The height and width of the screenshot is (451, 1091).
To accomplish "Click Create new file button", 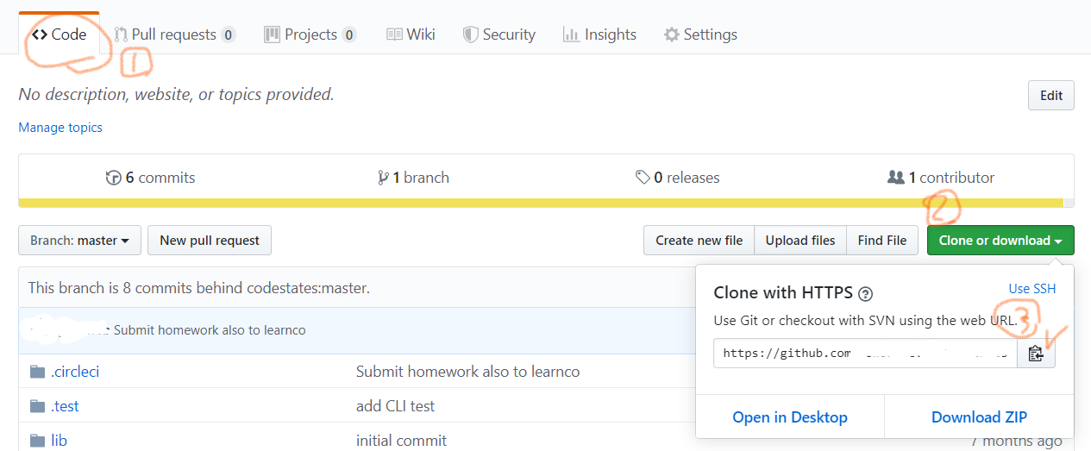I will 699,241.
